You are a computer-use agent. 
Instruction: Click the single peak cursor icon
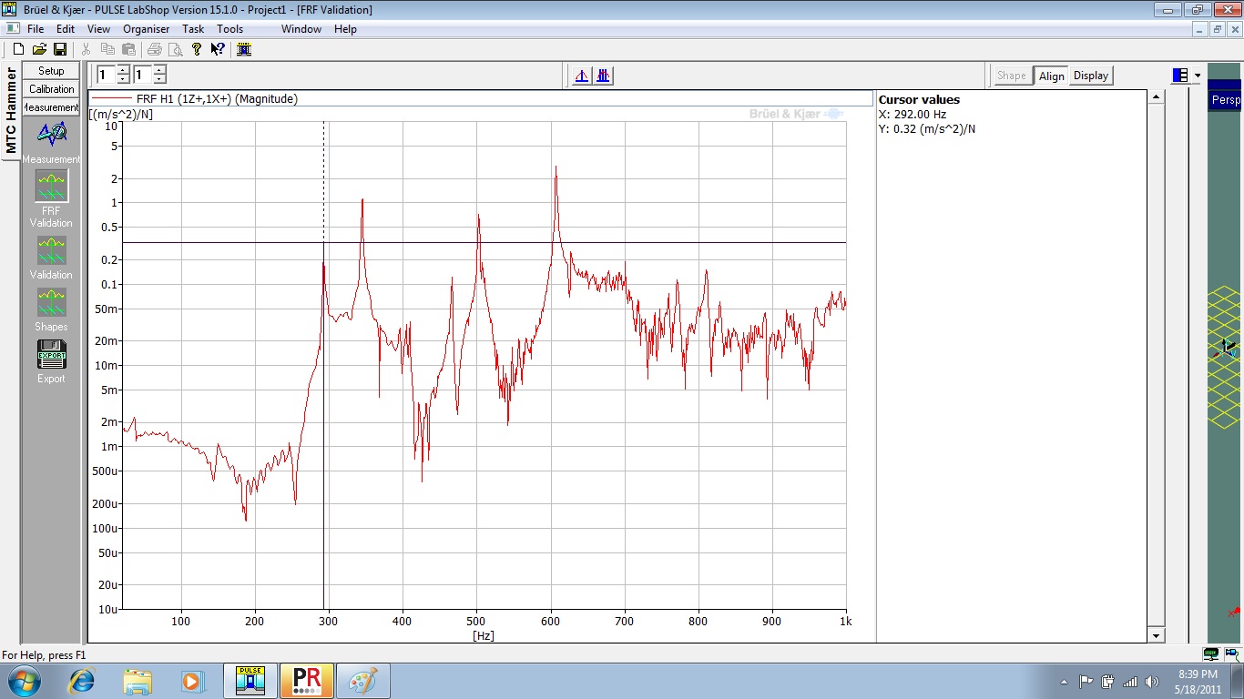coord(582,76)
